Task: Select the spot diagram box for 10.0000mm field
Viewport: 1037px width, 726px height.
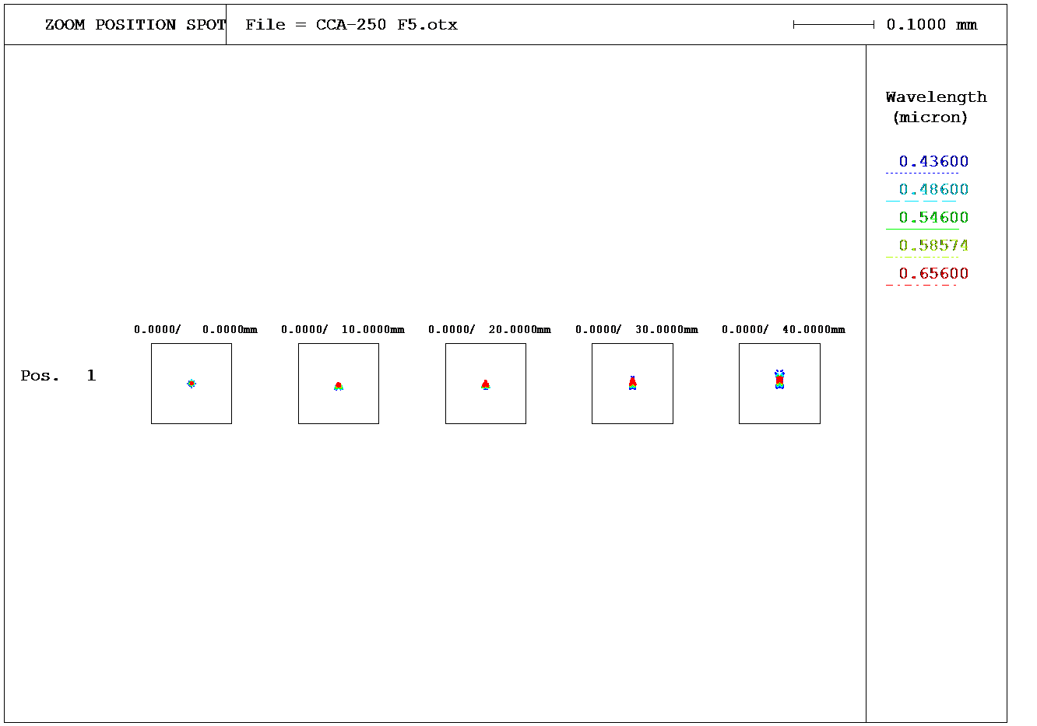Action: (x=339, y=384)
